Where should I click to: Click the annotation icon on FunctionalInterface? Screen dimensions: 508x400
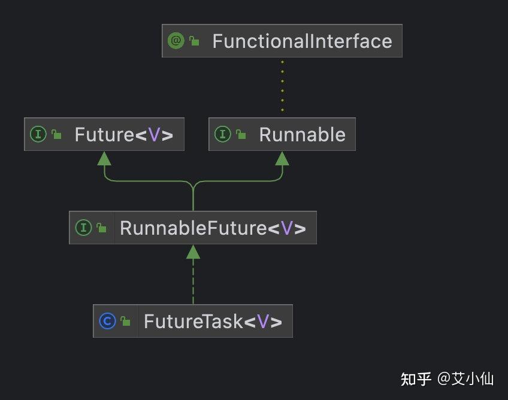pyautogui.click(x=176, y=41)
